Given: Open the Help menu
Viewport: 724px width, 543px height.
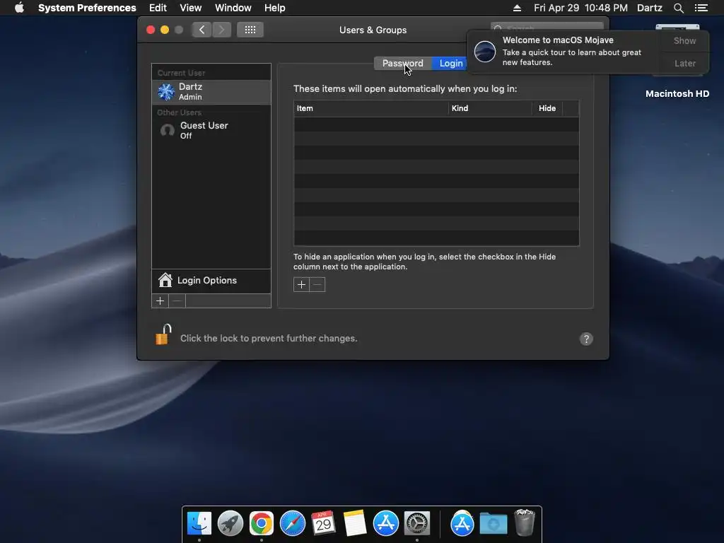Looking at the screenshot, I should (x=274, y=8).
